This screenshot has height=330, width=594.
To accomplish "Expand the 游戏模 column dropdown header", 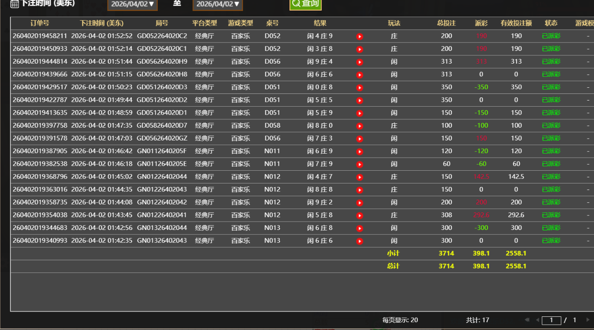I will (x=586, y=23).
